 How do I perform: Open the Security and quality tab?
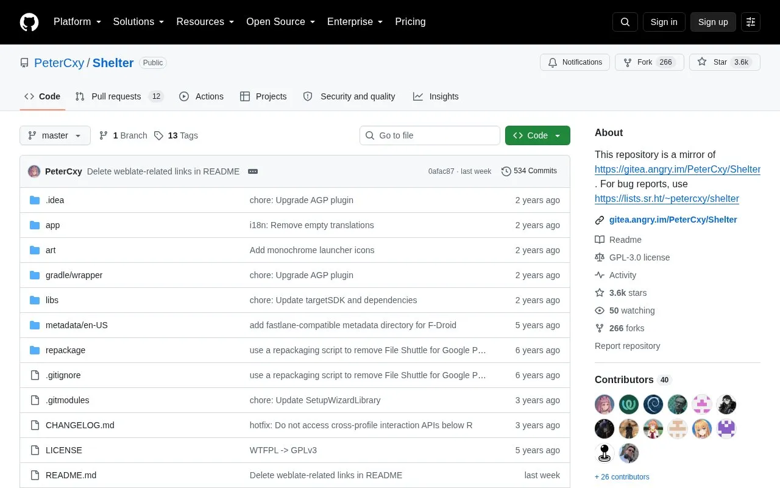pyautogui.click(x=349, y=96)
